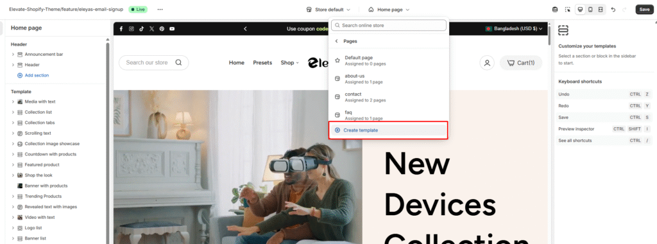The height and width of the screenshot is (244, 657).
Task: Click Create template in the dropdown
Action: tap(388, 130)
